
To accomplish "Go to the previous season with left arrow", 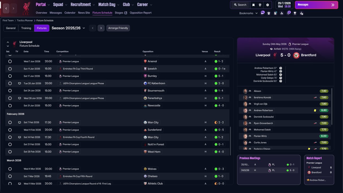I will point(93,28).
